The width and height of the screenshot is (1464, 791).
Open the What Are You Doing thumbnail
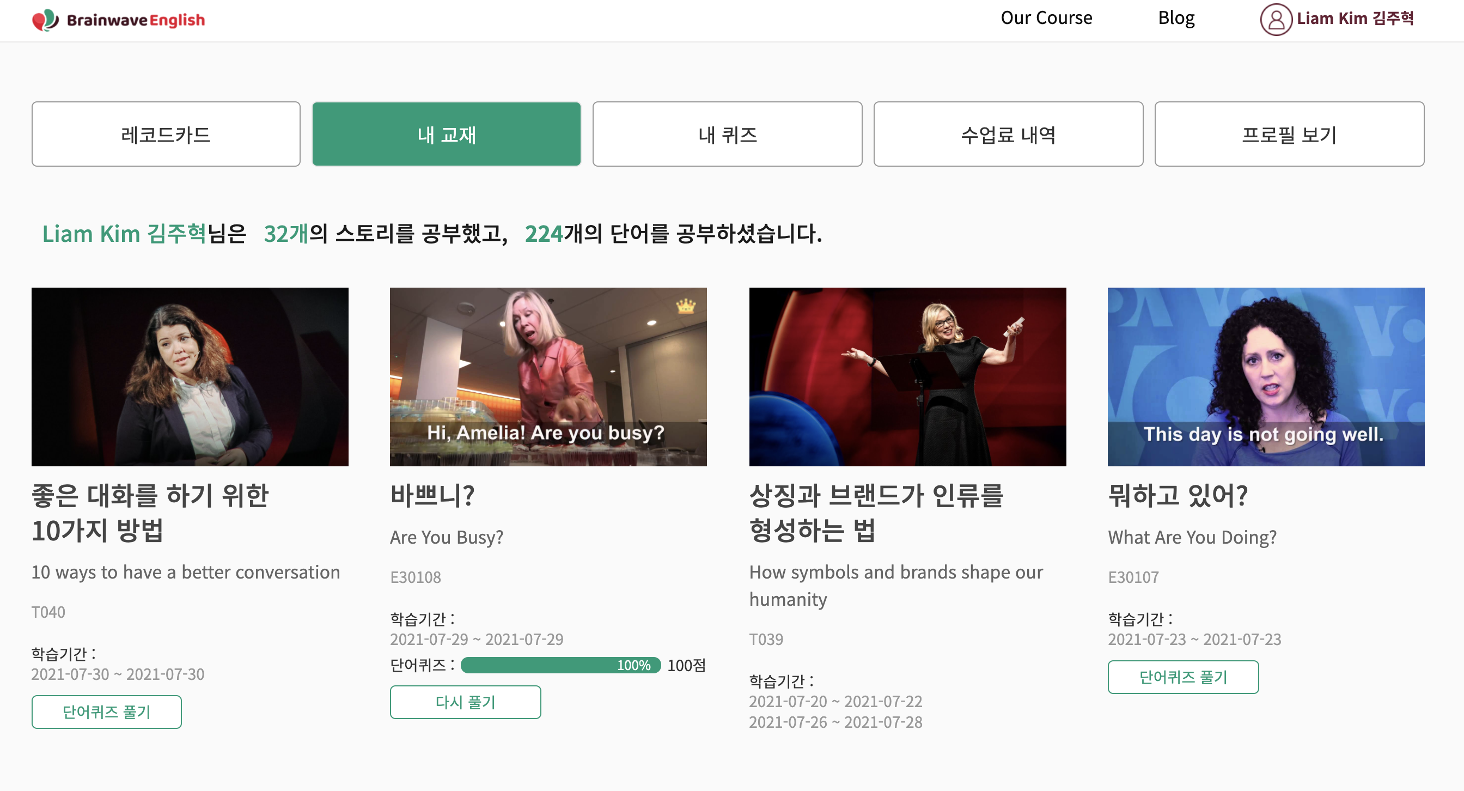coord(1266,377)
